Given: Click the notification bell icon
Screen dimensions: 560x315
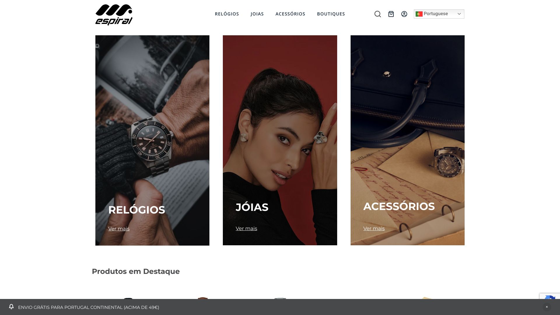Looking at the screenshot, I should (11, 307).
